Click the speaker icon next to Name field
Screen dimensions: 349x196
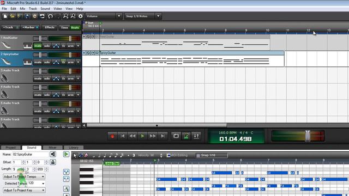(53, 154)
